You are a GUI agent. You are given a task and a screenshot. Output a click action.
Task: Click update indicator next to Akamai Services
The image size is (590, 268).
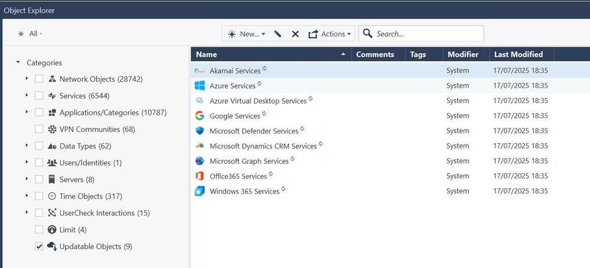point(265,68)
